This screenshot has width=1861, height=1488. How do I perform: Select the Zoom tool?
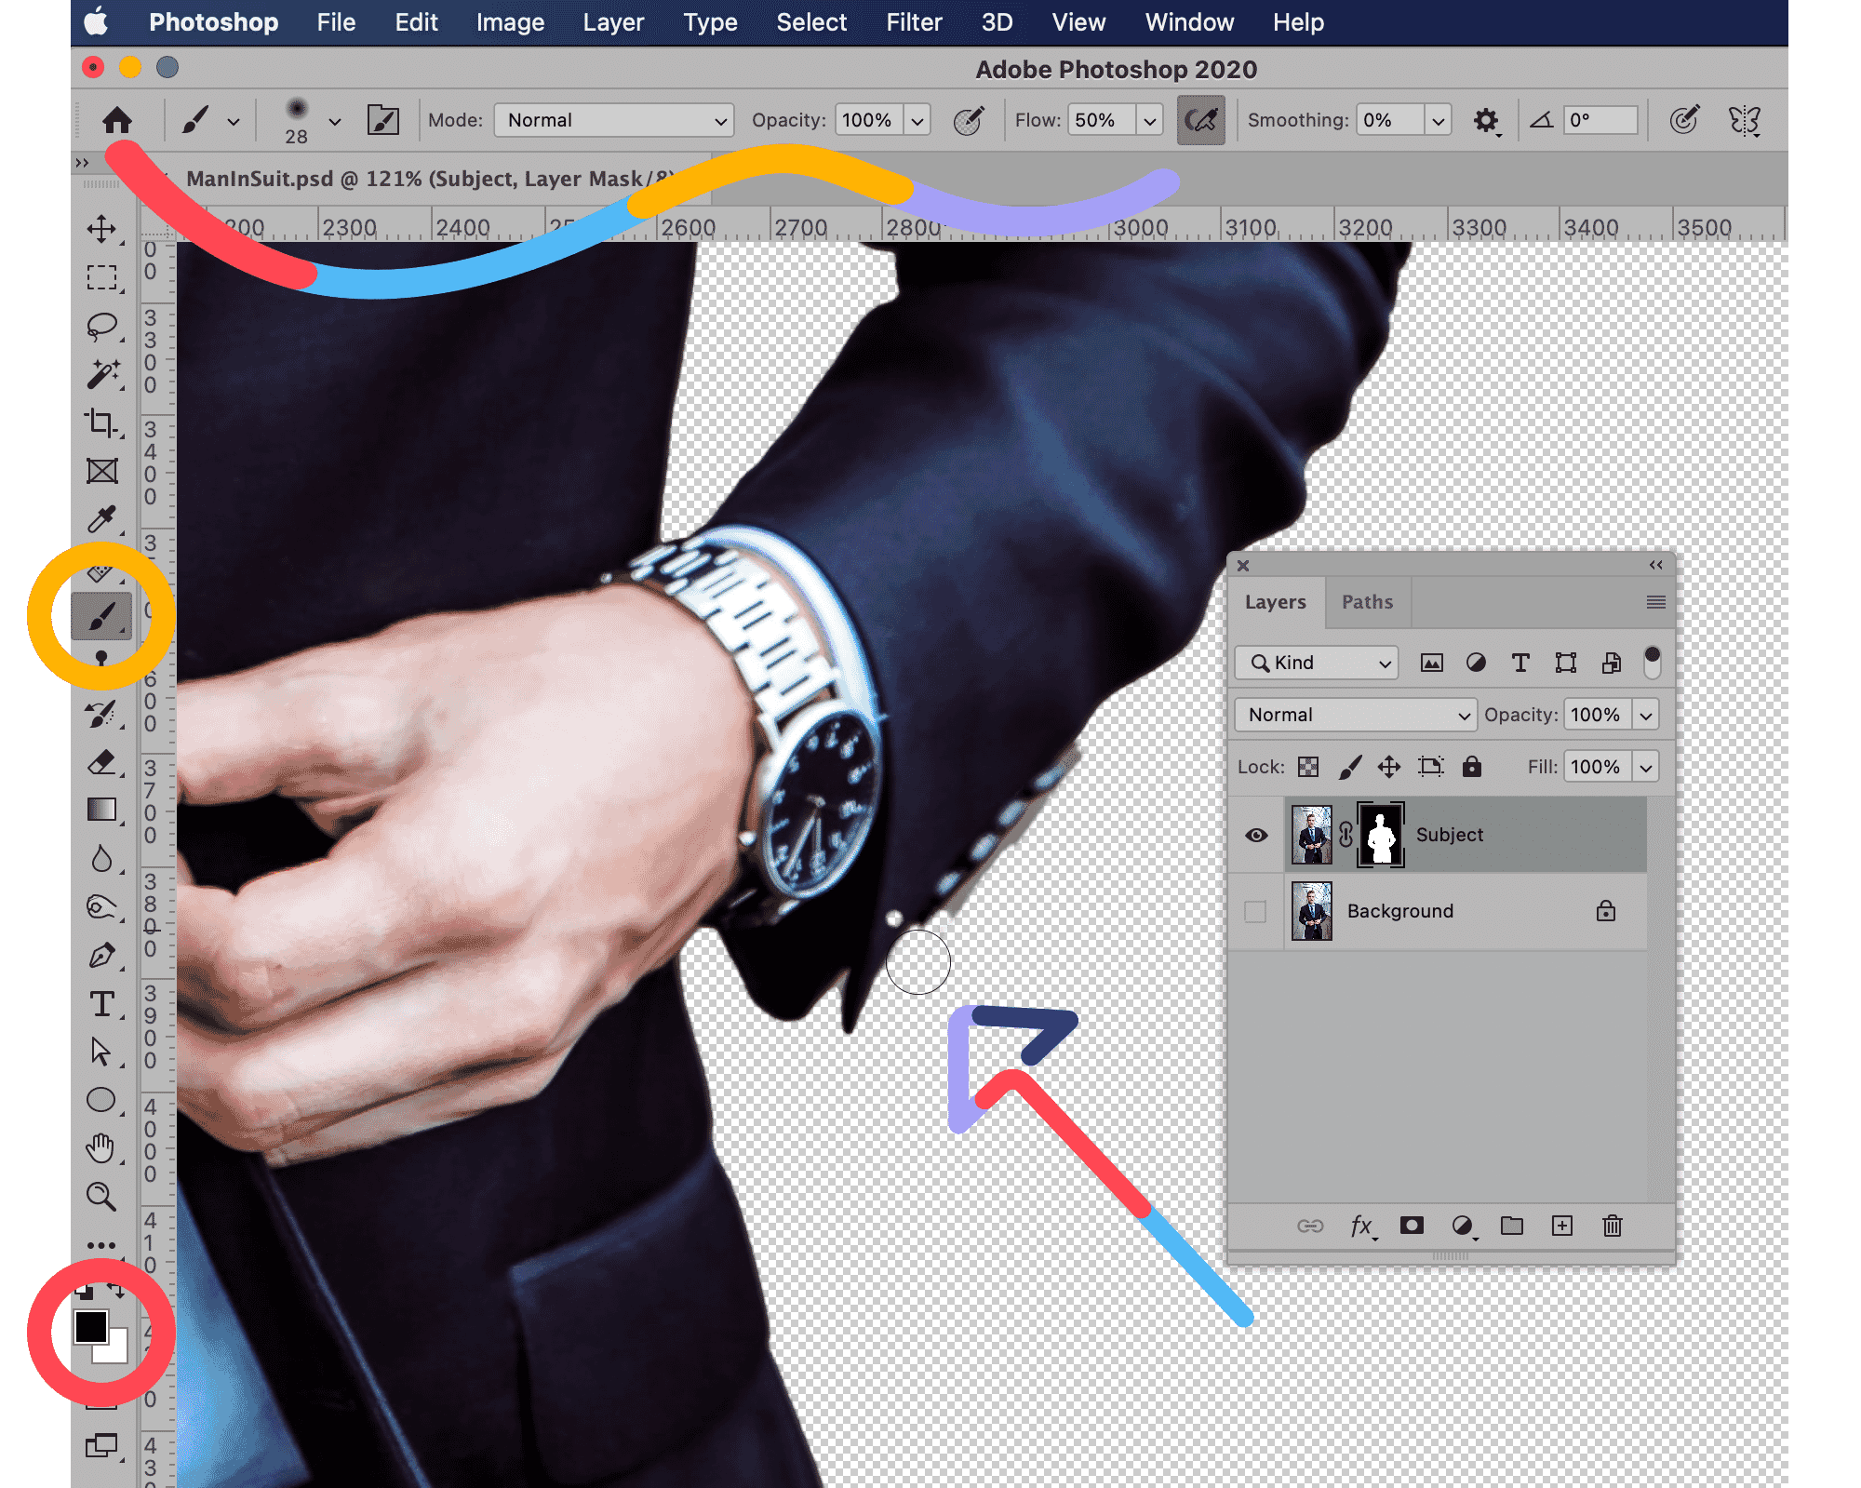point(101,1197)
